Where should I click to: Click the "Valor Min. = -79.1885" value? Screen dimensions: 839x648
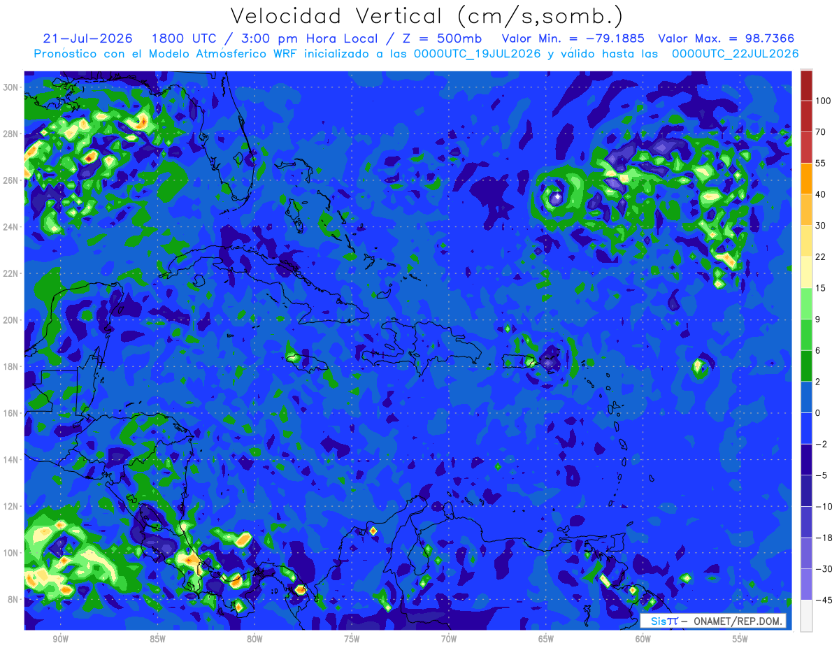(573, 38)
